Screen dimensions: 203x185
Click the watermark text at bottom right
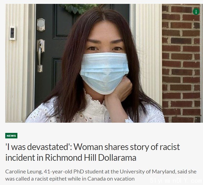coord(176,180)
